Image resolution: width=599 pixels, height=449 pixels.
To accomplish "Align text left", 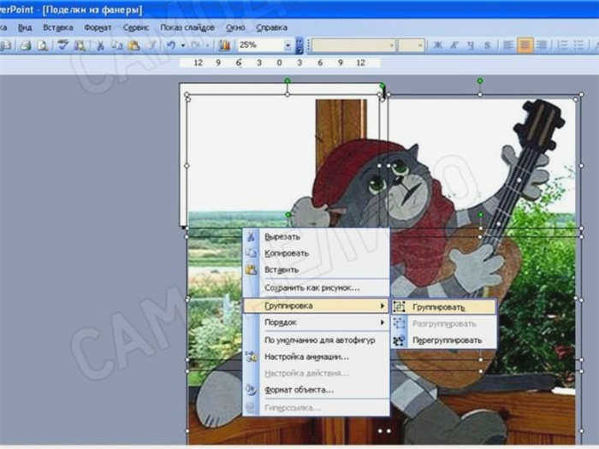I will click(x=508, y=45).
